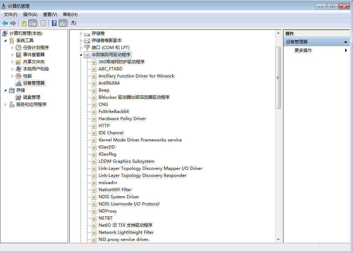Screen dimensions: 353x253
Task: Open the 操作(A) menu
Action: point(30,15)
